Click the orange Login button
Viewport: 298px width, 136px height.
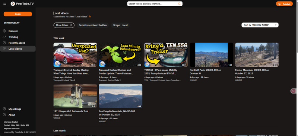(x=18, y=14)
